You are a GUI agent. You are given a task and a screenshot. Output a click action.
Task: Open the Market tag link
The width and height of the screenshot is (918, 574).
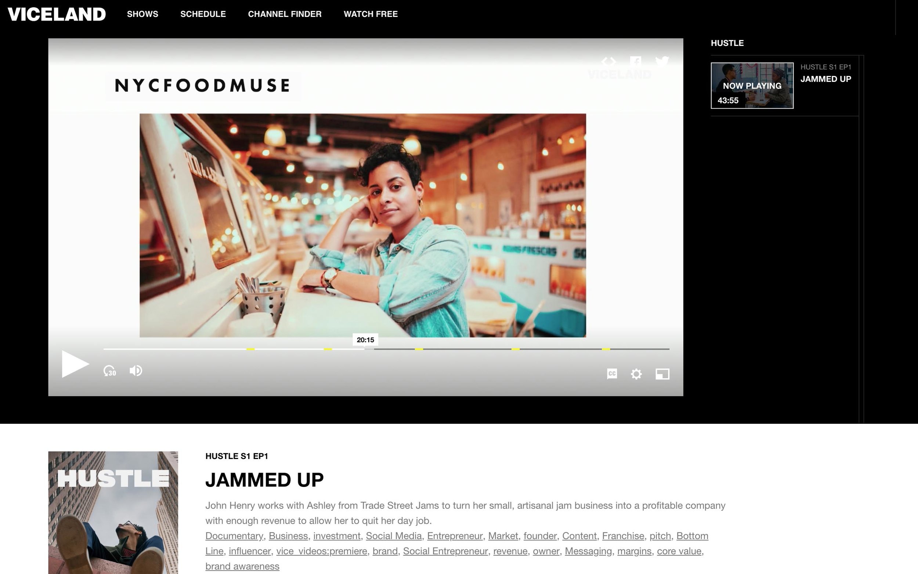point(503,536)
